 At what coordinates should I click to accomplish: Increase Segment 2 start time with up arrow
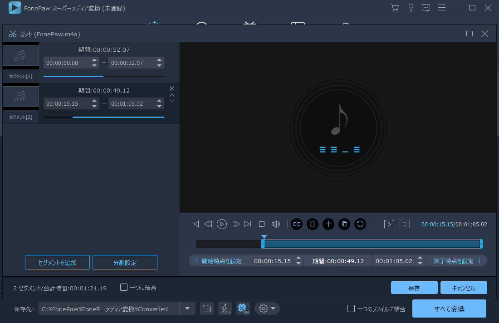(x=94, y=101)
